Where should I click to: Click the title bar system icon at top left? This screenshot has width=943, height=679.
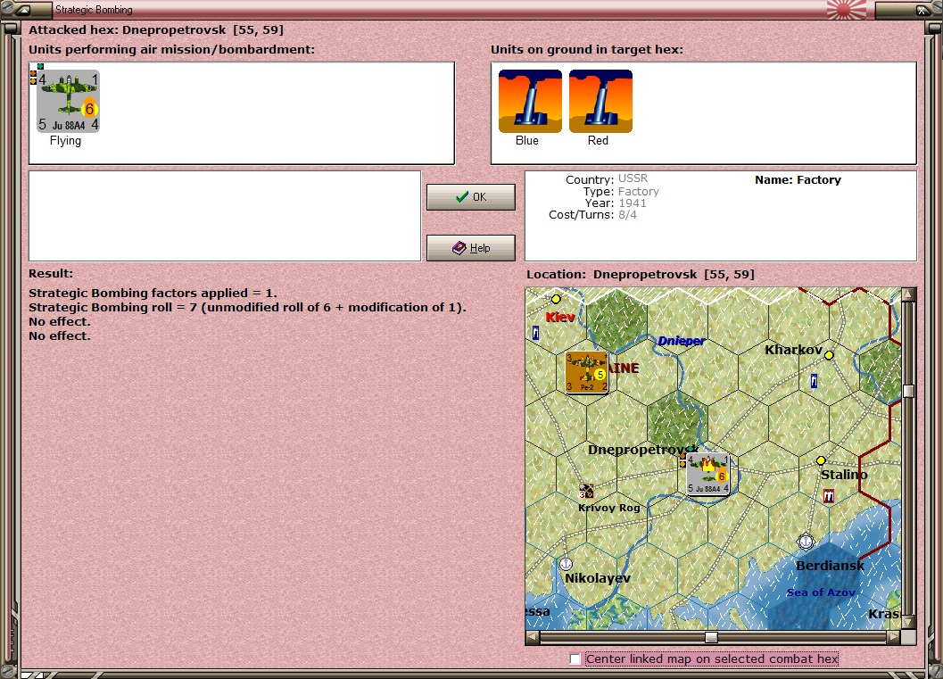[x=23, y=10]
